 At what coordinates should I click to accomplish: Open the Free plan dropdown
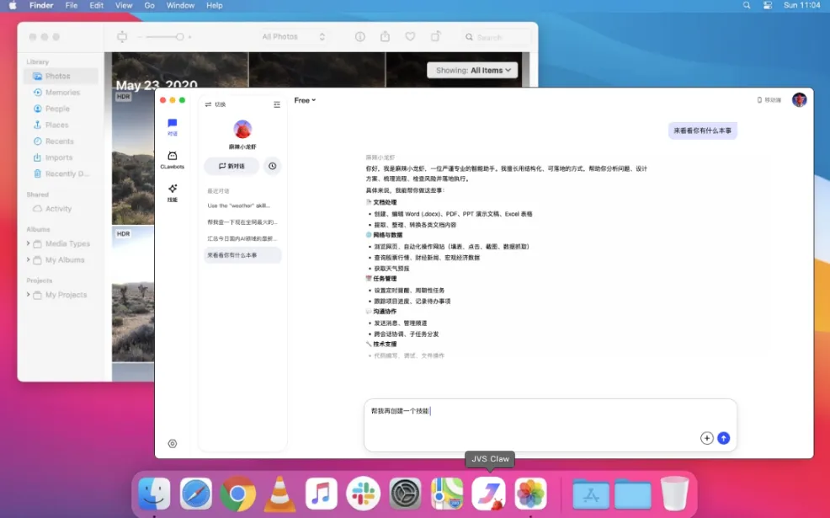click(304, 99)
